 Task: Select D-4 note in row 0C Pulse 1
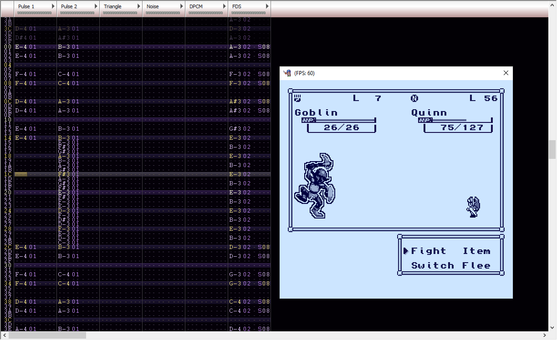[x=20, y=101]
